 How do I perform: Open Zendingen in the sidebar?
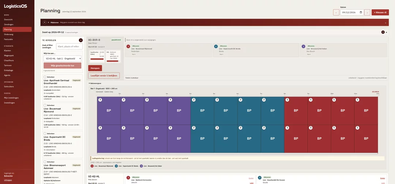[x=9, y=24]
